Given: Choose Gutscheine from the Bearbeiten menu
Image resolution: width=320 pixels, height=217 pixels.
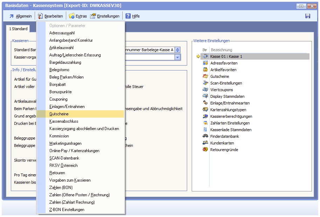Looking at the screenshot, I should (x=59, y=114).
